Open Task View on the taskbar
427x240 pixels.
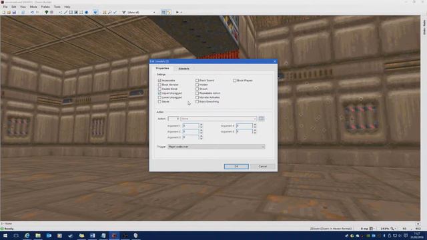click(16, 235)
